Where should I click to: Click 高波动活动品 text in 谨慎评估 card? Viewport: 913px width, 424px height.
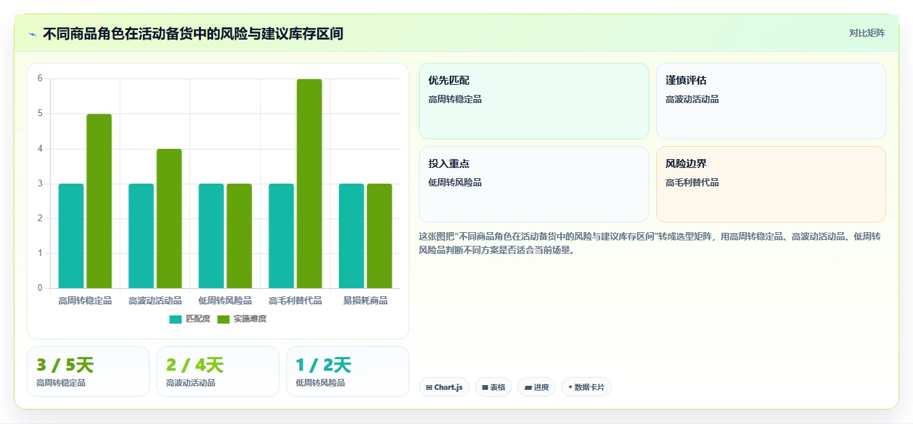pyautogui.click(x=692, y=99)
